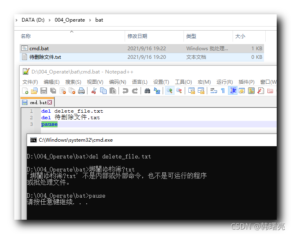Viewport: 291px width, 234px height.
Task: Click the pause command on line 3
Action: [x=49, y=124]
